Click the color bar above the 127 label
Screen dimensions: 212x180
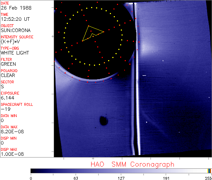click(x=121, y=171)
